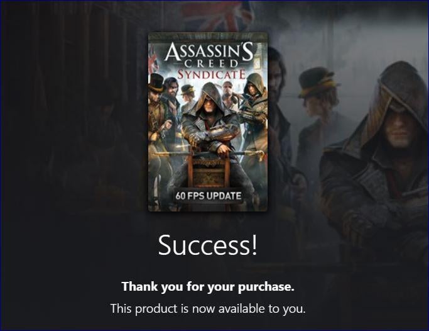Click the wooden chair on the cover

[209, 170]
